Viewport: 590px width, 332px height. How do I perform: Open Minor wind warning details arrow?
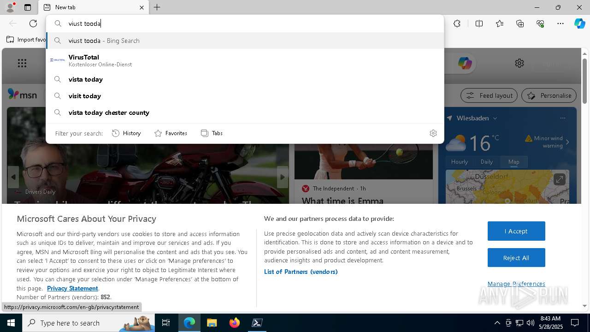click(x=567, y=142)
